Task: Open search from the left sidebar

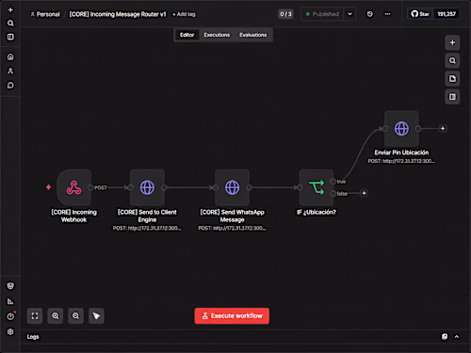Action: pos(10,24)
